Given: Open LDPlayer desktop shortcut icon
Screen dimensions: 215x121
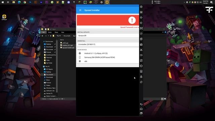Looking at the screenshot, I should tap(4, 17).
